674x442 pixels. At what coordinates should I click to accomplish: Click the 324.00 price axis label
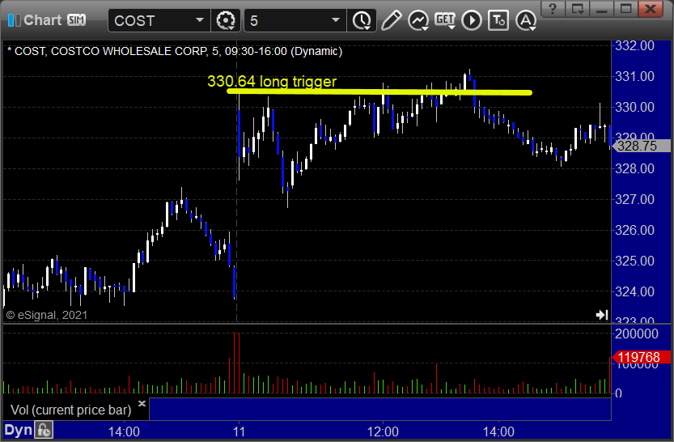(x=634, y=291)
